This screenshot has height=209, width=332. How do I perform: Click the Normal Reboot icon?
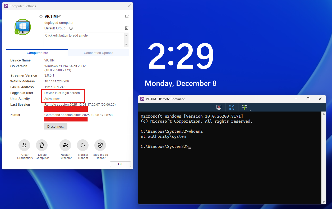pyautogui.click(x=83, y=145)
